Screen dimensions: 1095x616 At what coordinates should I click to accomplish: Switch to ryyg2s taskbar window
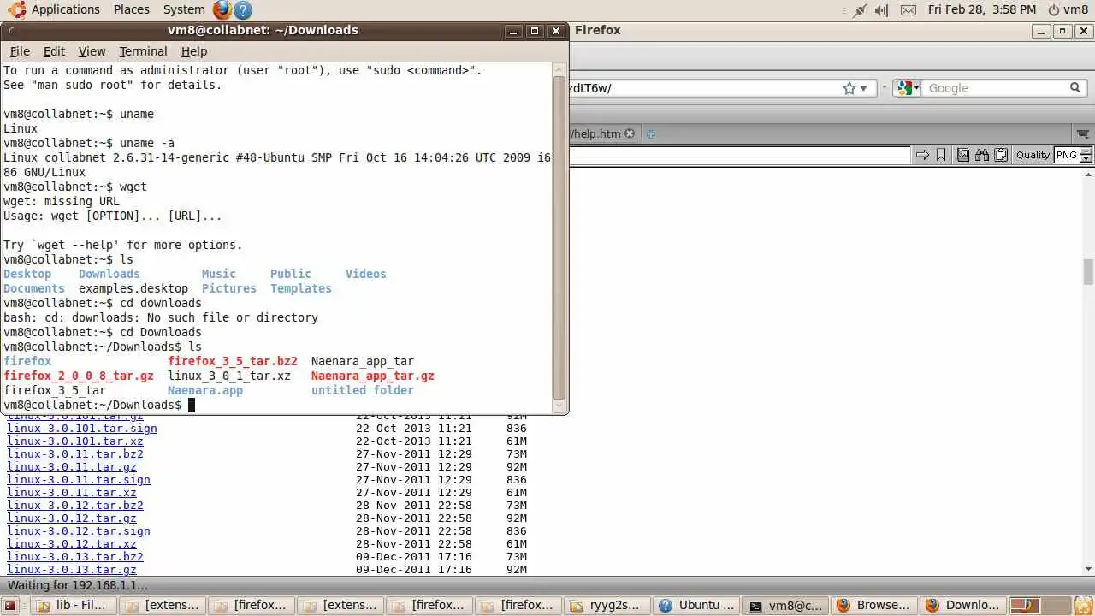click(x=607, y=605)
